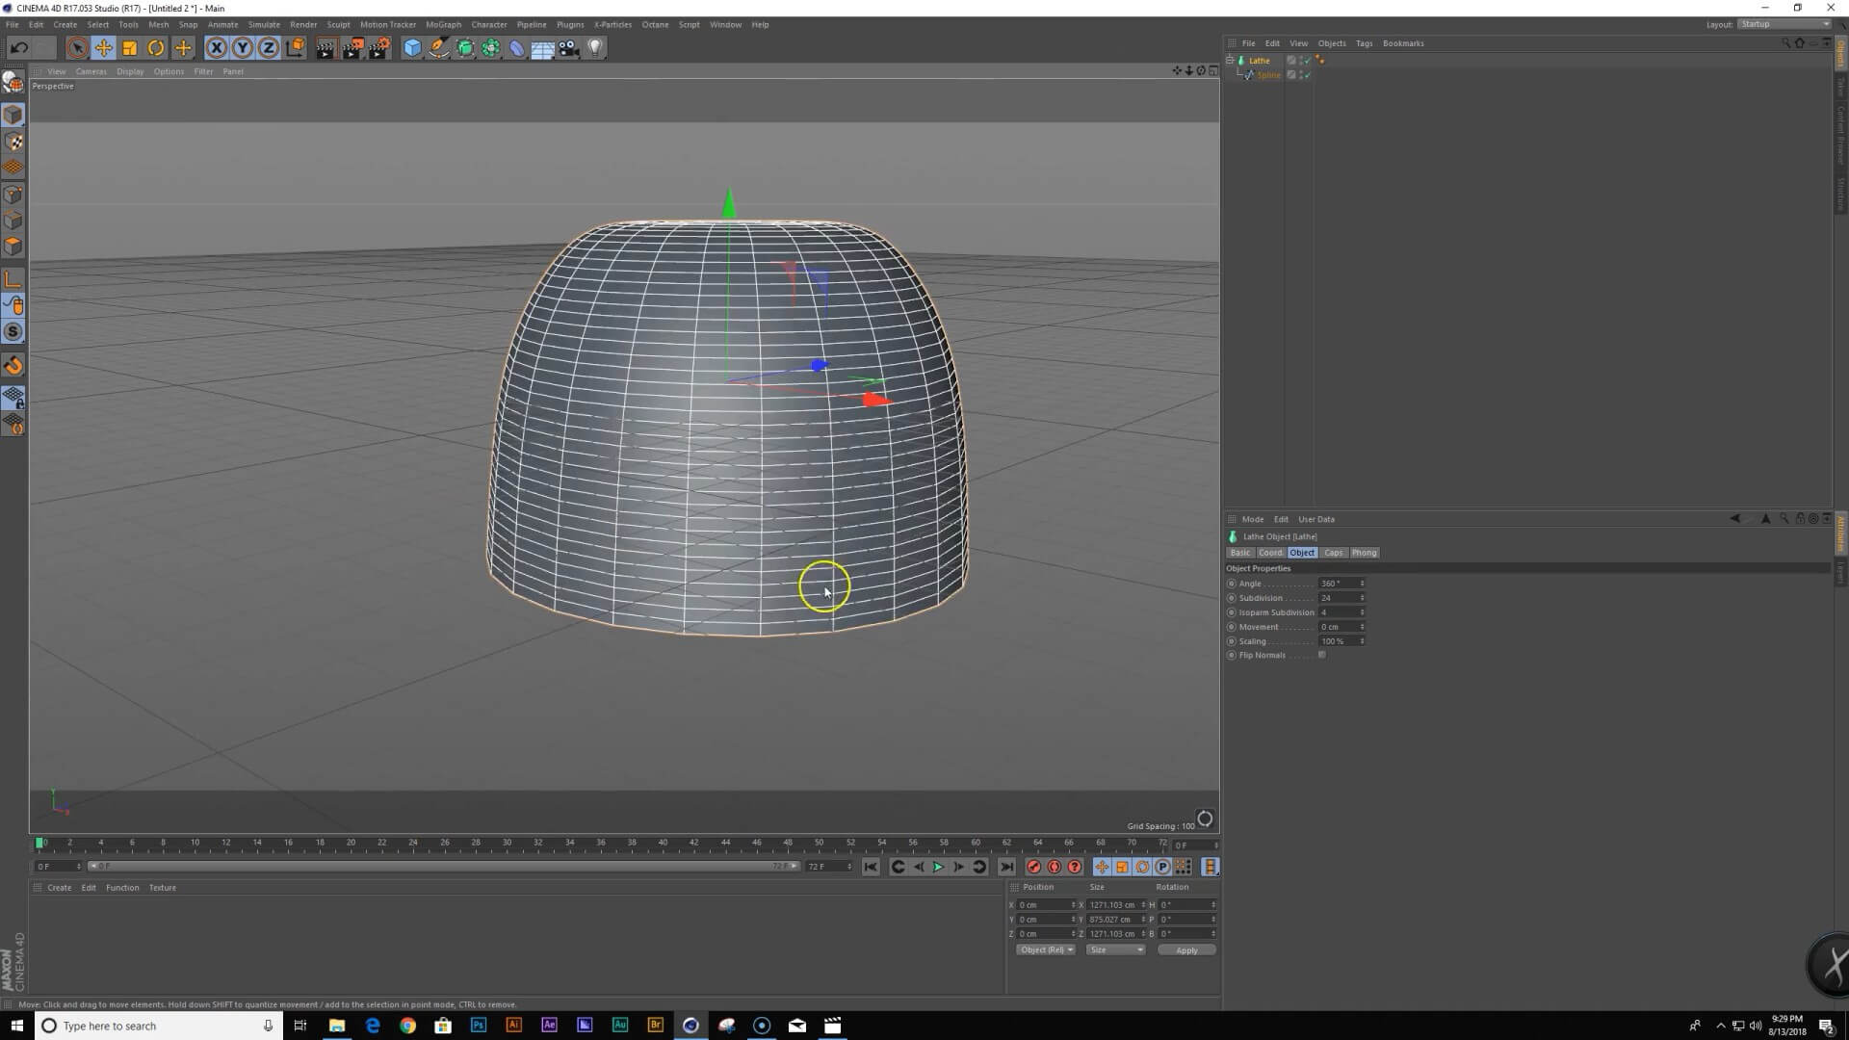Viewport: 1849px width, 1040px height.
Task: Add a Light object from toolbar
Action: point(595,48)
